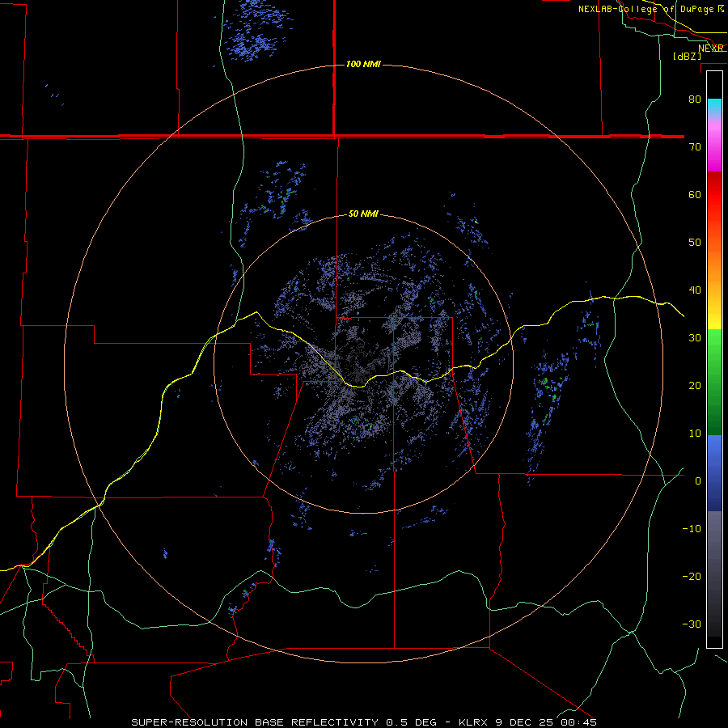The image size is (728, 728).
Task: Click the '9 DEC 25 00:45' timestamp
Action: coord(547,722)
